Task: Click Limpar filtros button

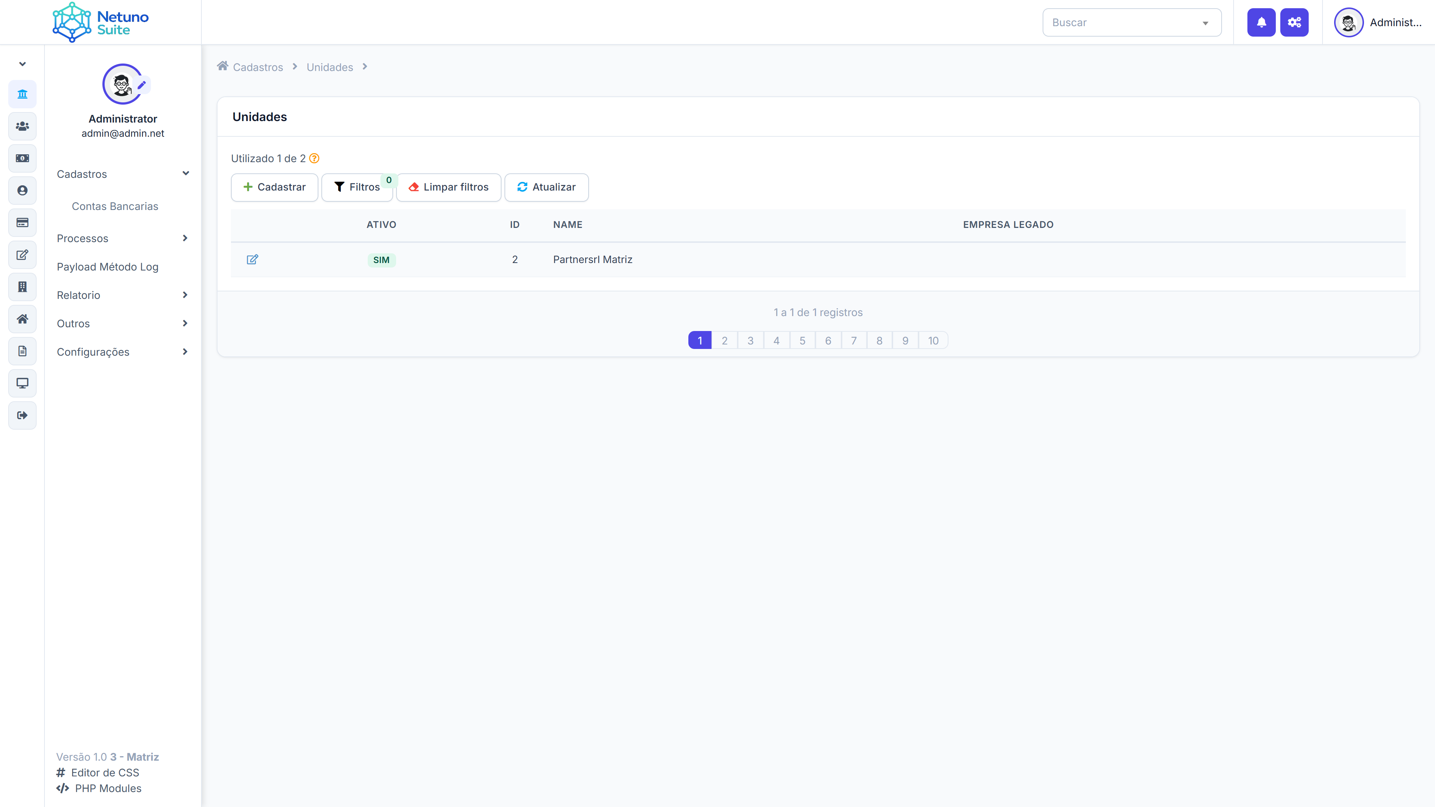Action: (x=448, y=187)
